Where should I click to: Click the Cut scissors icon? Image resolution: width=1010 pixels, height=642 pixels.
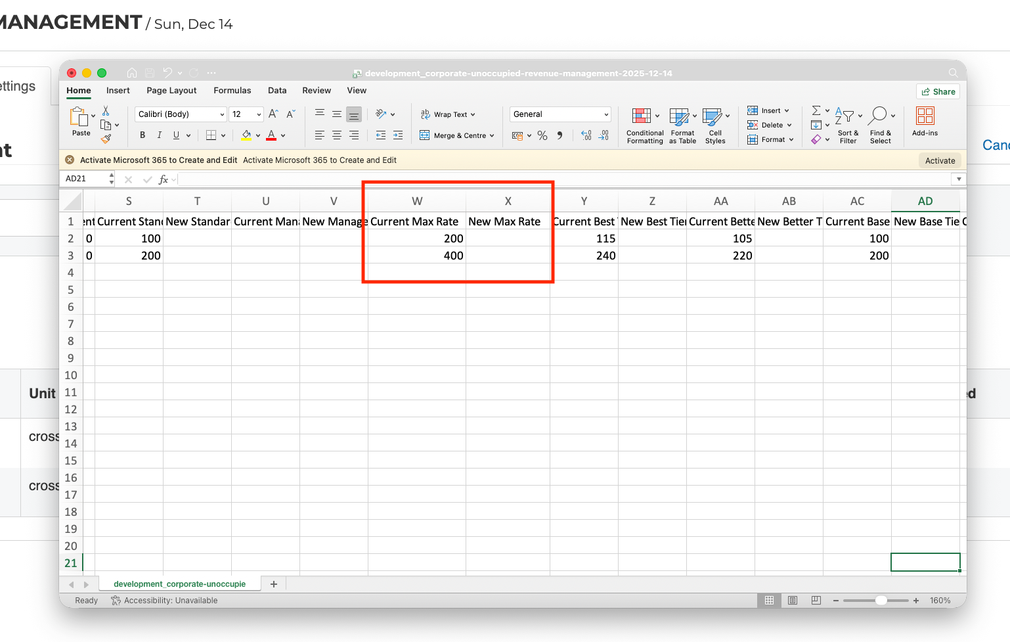click(x=106, y=111)
